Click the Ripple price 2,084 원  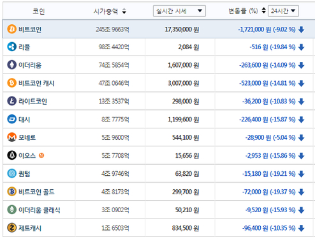tap(189, 47)
